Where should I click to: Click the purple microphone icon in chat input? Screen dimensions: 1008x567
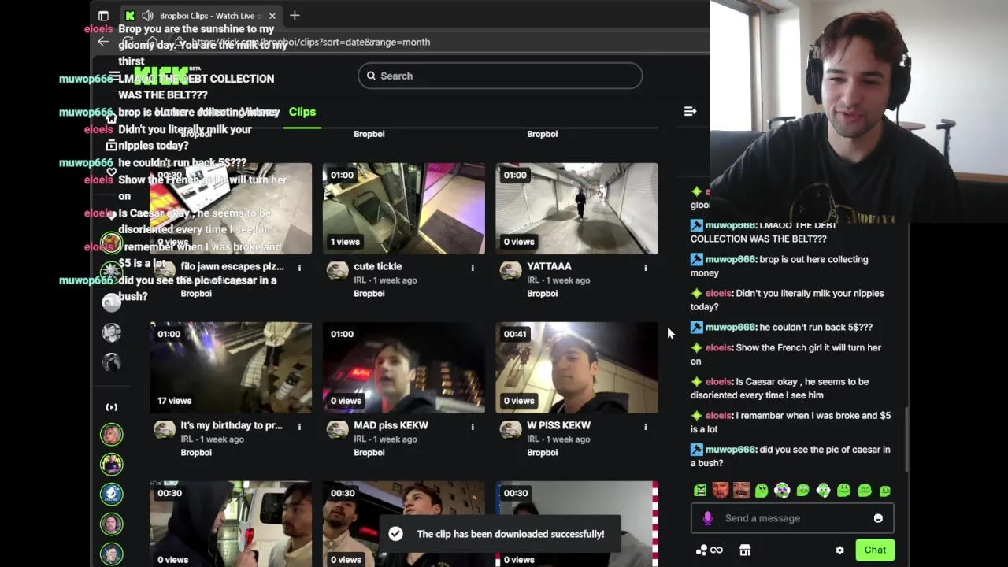click(707, 518)
